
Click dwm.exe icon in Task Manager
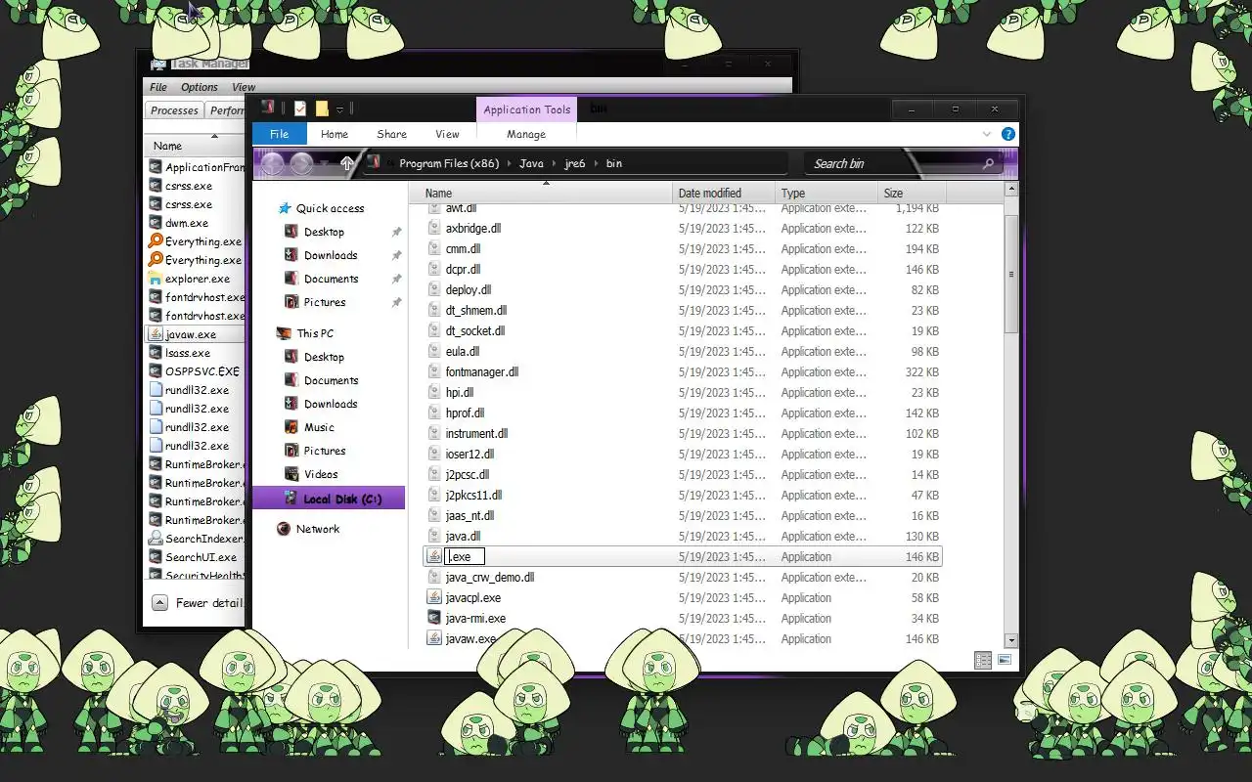coord(156,223)
